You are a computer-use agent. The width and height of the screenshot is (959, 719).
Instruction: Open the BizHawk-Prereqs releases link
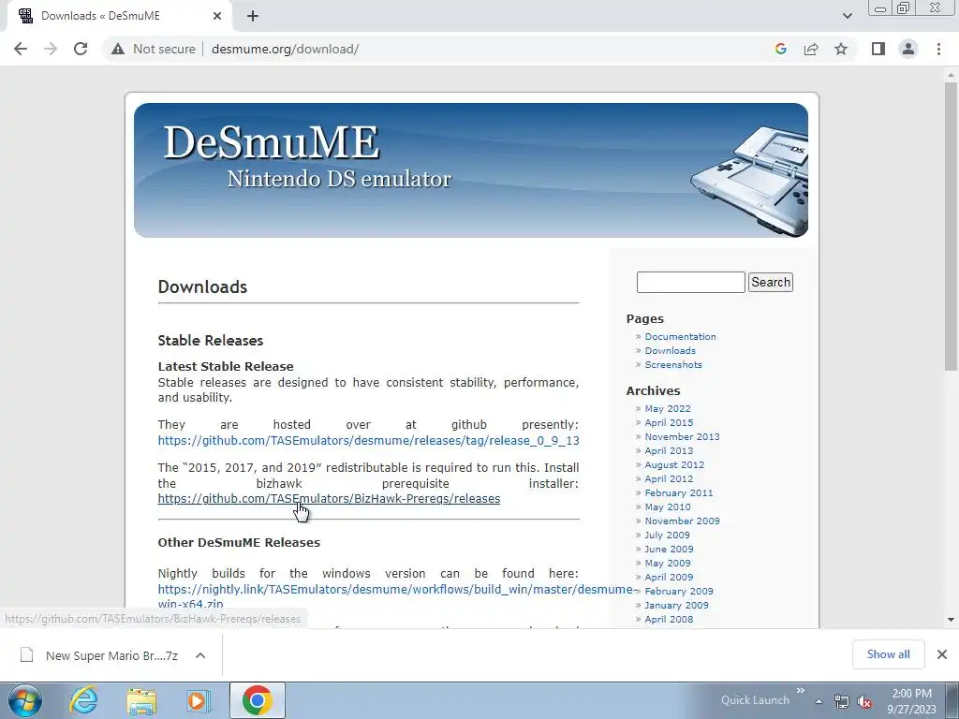[x=329, y=499]
